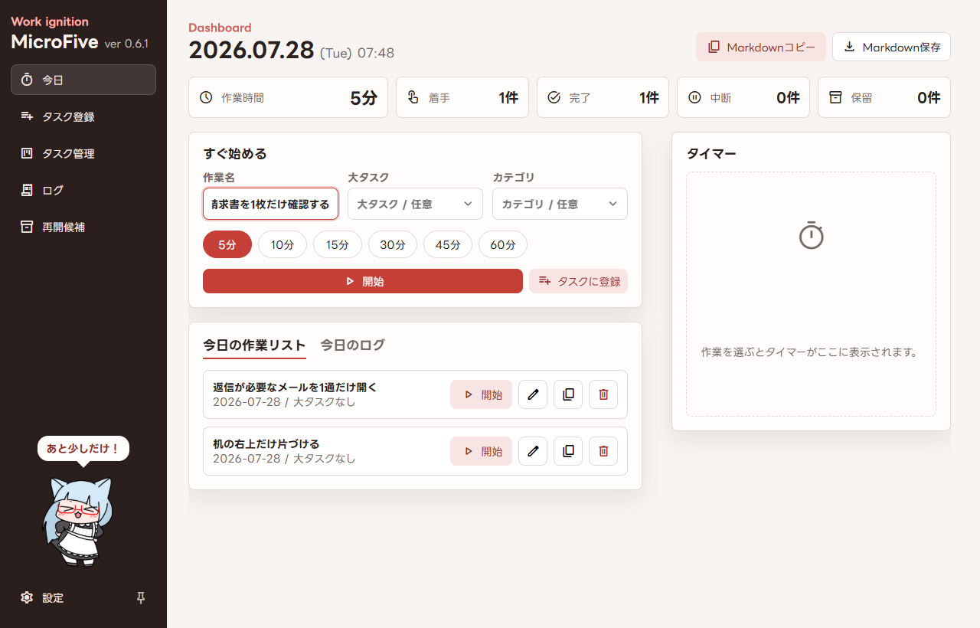This screenshot has width=980, height=628.
Task: Select the 10分 duration chip
Action: click(x=283, y=244)
